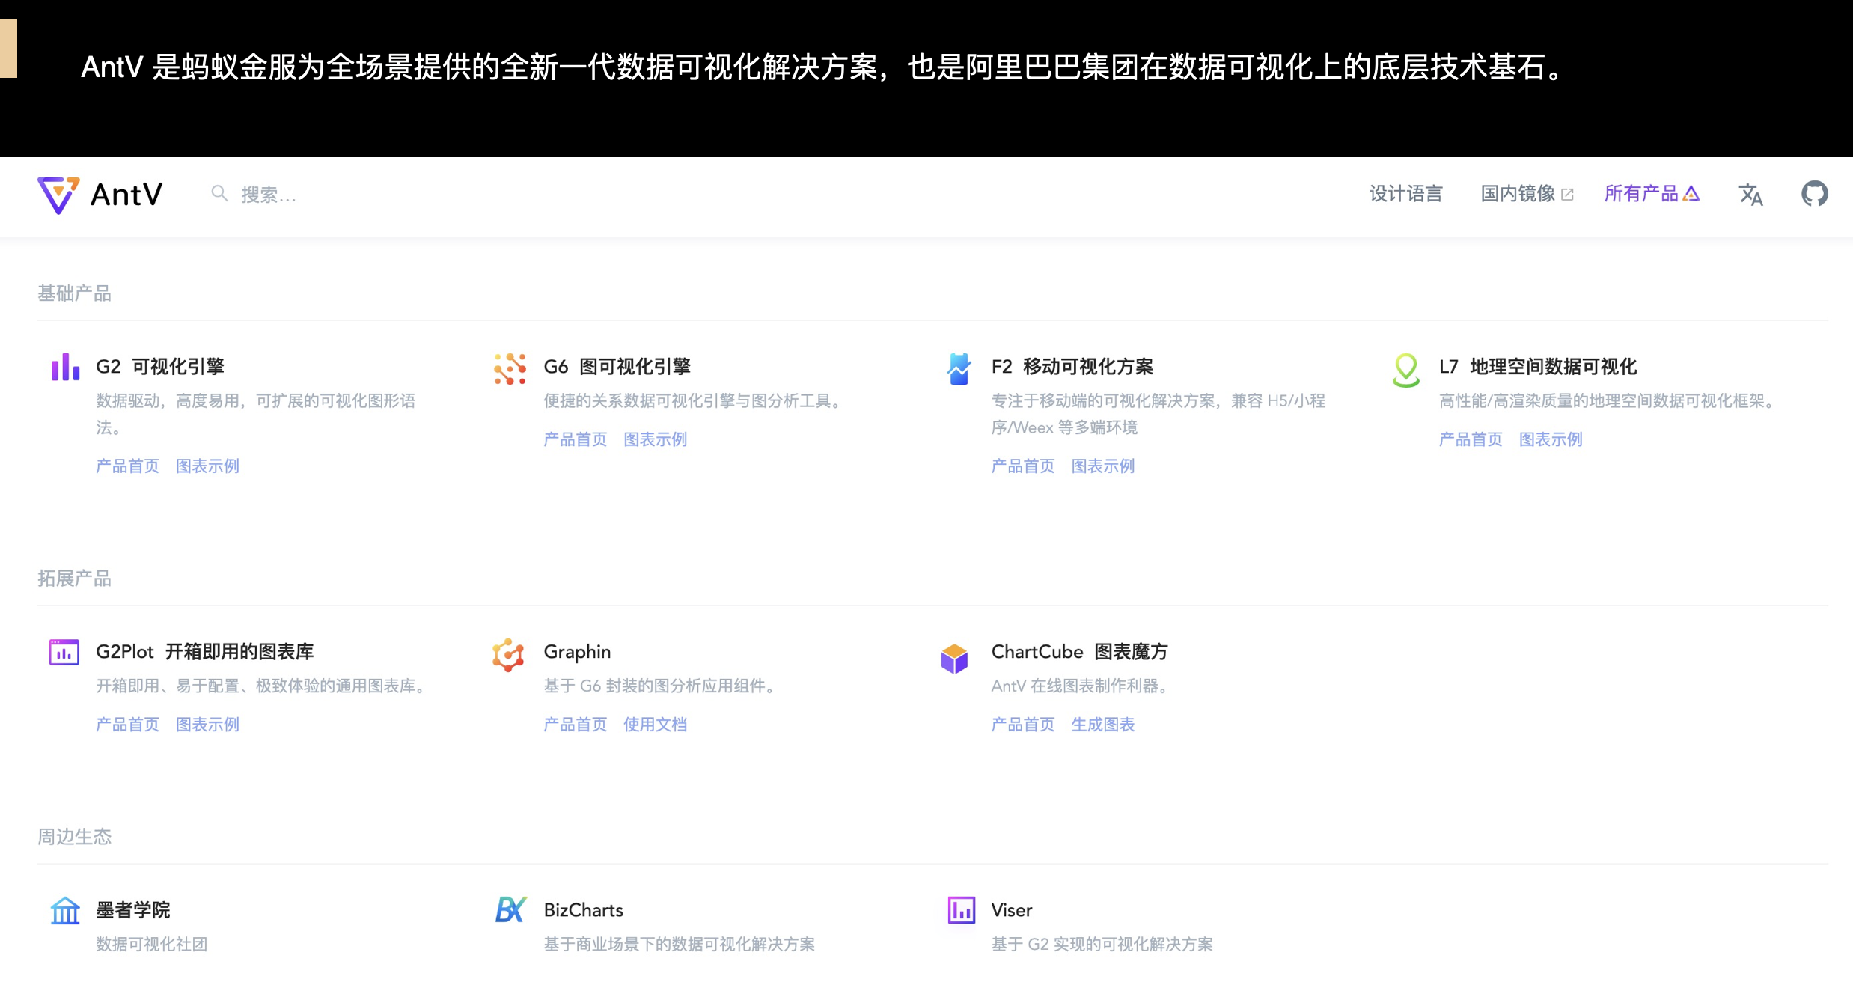
Task: Open the GitHub repository icon
Action: coord(1814,194)
